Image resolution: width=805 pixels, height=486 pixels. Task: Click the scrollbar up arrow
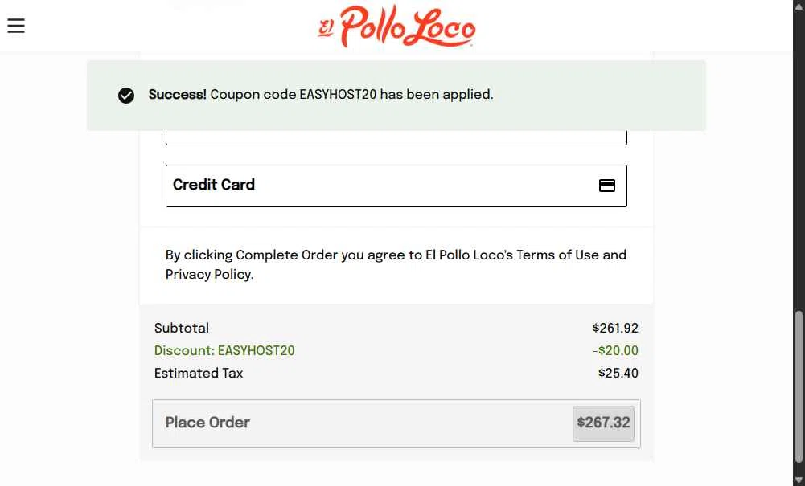point(799,6)
